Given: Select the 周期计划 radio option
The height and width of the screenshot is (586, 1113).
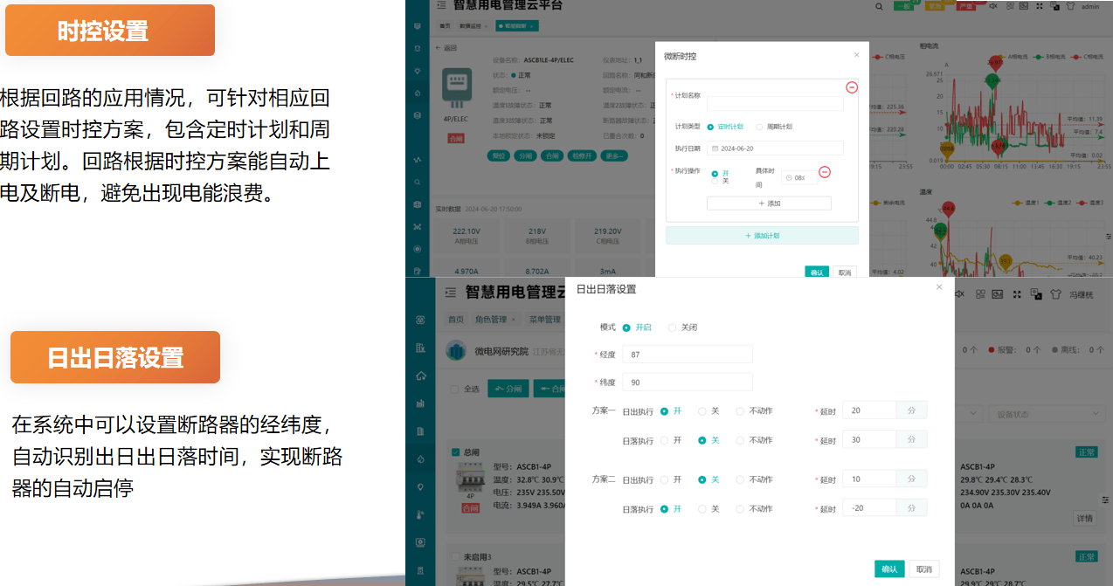Looking at the screenshot, I should 759,127.
